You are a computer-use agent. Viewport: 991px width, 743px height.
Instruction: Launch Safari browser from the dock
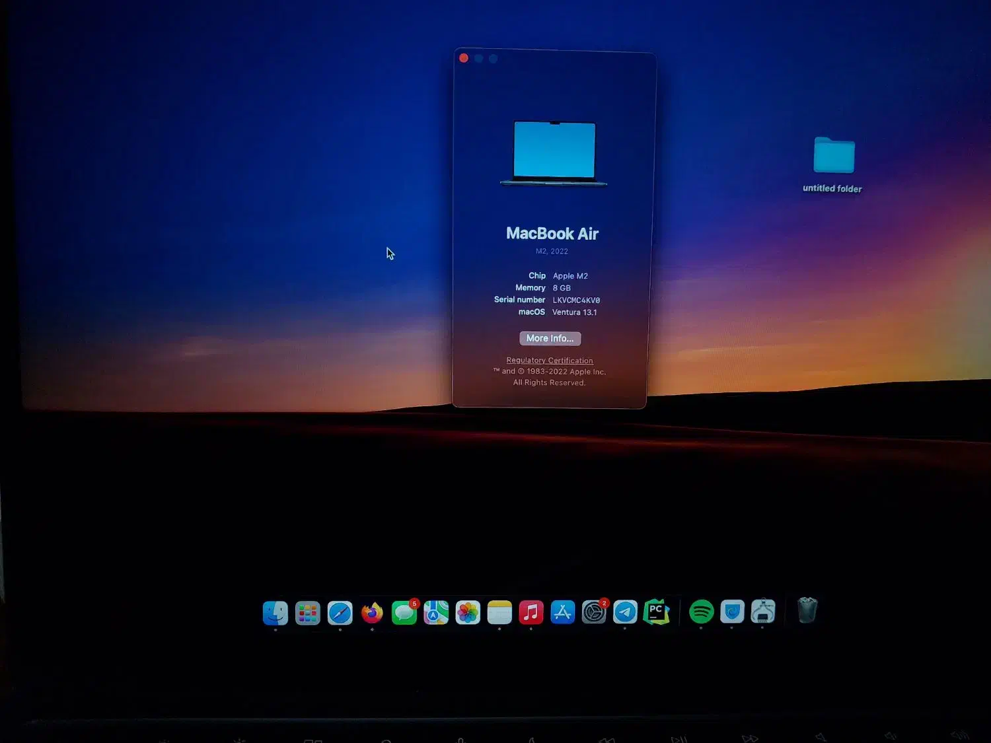click(x=340, y=613)
